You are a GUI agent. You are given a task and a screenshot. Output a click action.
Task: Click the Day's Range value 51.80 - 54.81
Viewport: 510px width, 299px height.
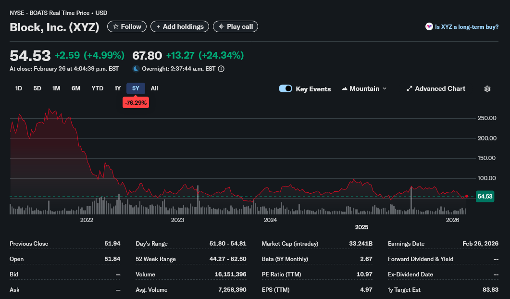(228, 243)
